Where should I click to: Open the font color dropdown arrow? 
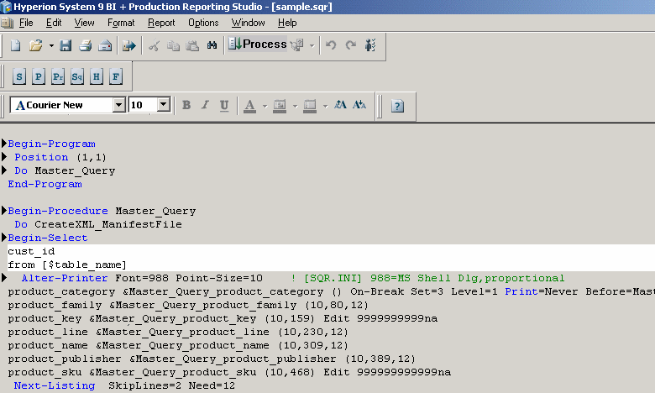tap(265, 106)
